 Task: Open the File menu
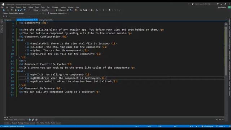[3, 7]
